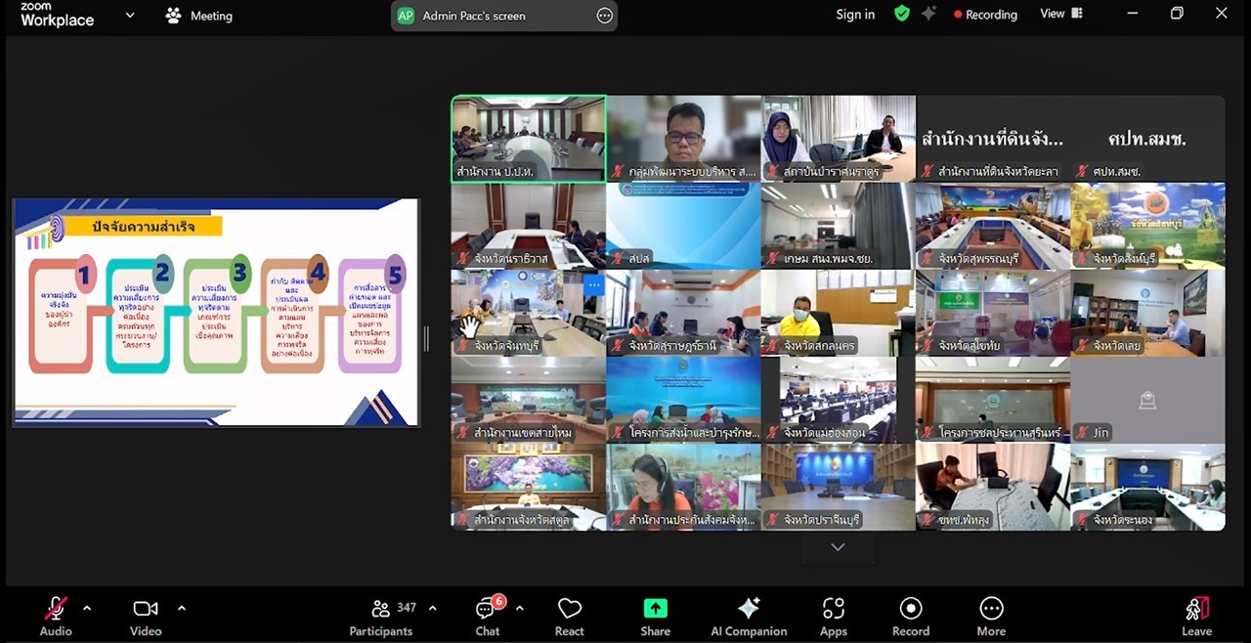The image size is (1251, 643).
Task: Select the สำนักงานเขตสายไหม video tile
Action: click(529, 400)
